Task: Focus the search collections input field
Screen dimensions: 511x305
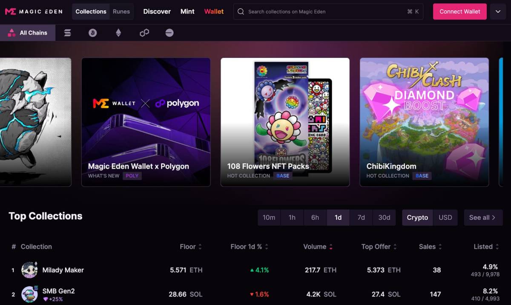Action: tap(328, 12)
